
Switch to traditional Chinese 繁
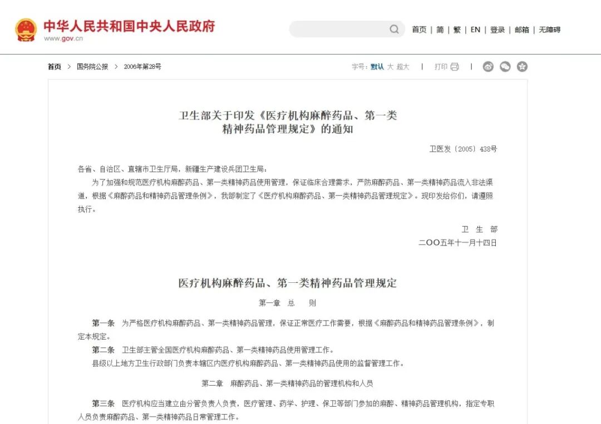coord(457,30)
